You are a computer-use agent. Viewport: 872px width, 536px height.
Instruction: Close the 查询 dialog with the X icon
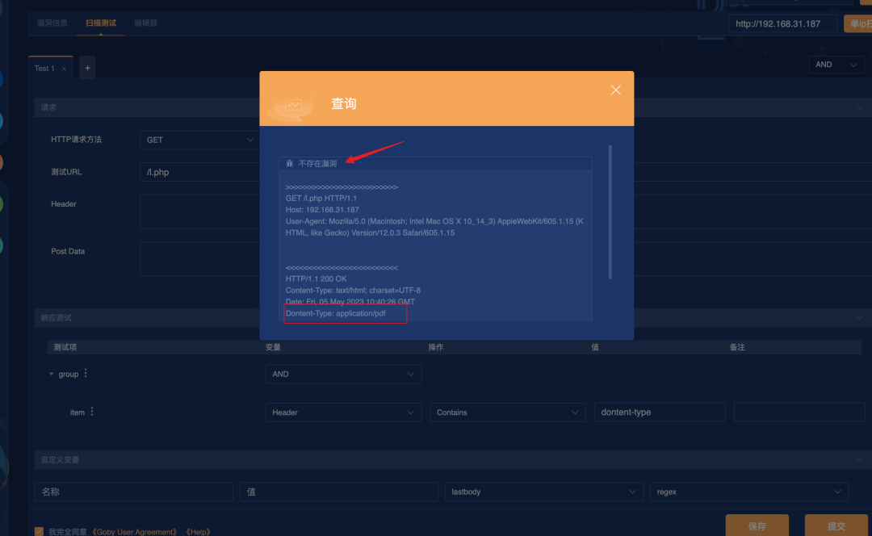(x=615, y=90)
